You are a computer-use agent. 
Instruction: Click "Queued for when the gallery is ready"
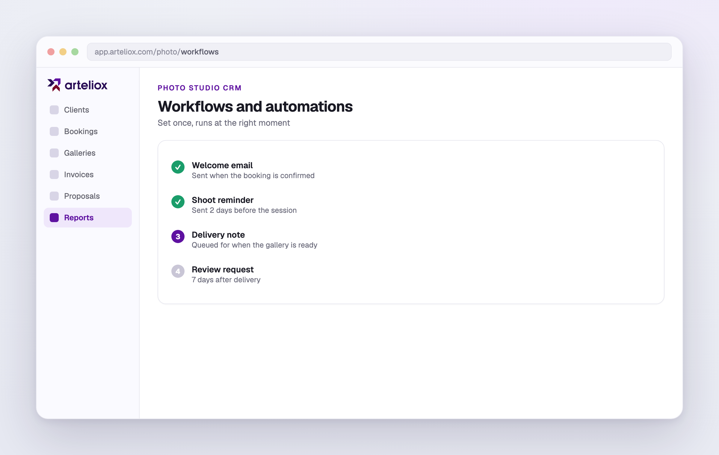[x=254, y=245]
